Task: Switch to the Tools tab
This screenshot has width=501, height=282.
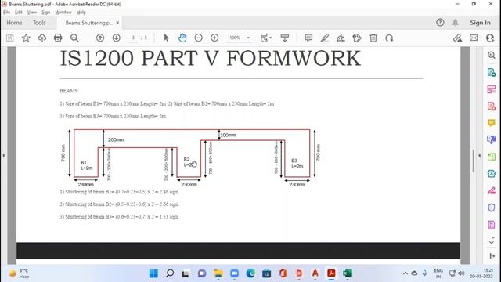Action: point(39,23)
